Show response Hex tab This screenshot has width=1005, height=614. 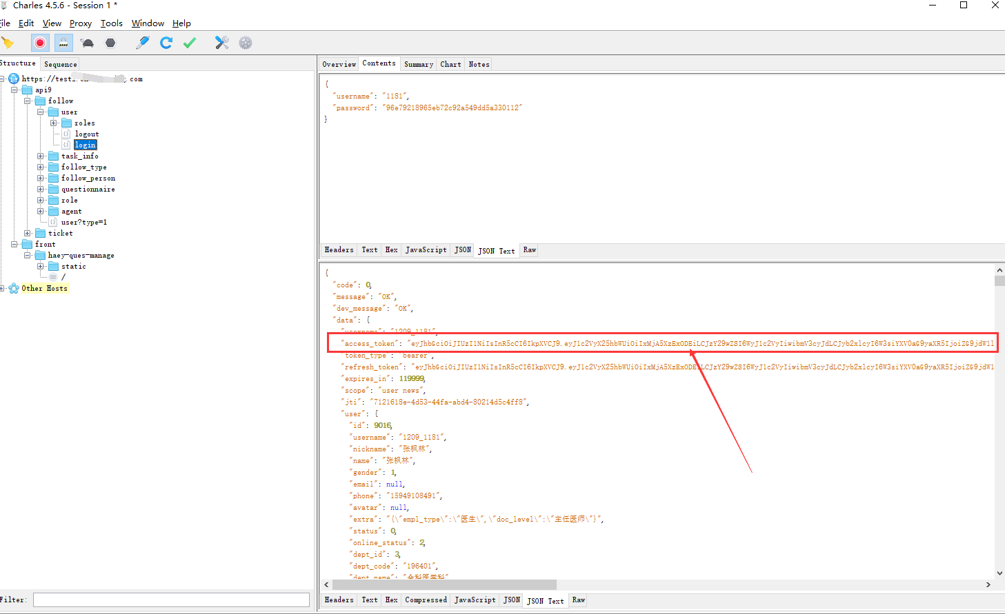391,600
